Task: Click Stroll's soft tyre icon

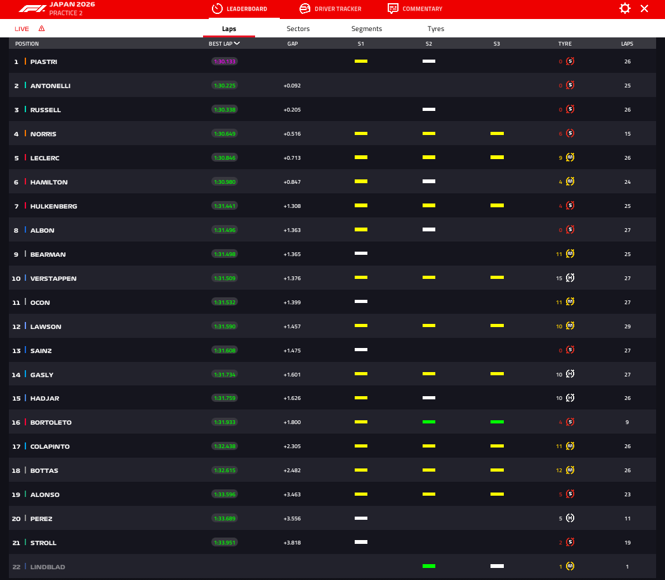Action: click(x=570, y=543)
